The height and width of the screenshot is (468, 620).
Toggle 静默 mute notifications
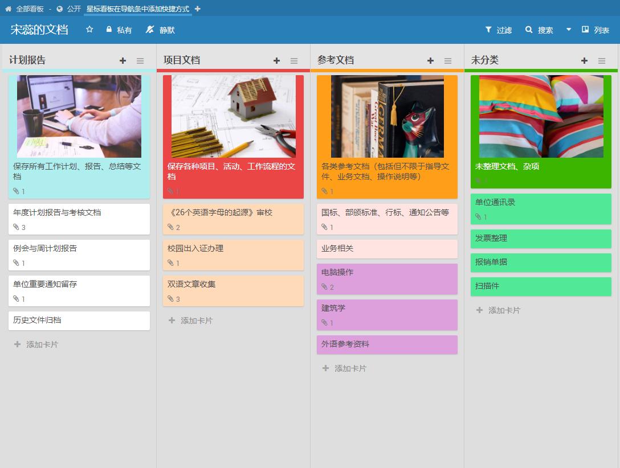coord(160,30)
